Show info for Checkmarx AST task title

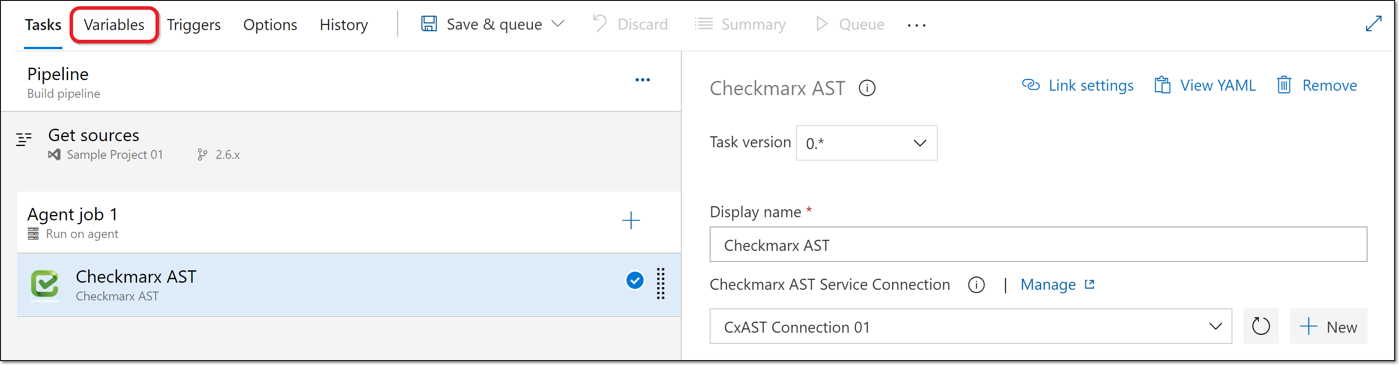[867, 88]
